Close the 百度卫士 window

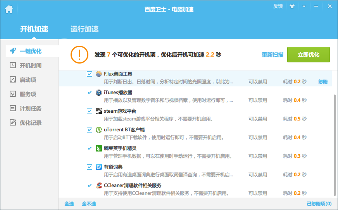(329, 6)
